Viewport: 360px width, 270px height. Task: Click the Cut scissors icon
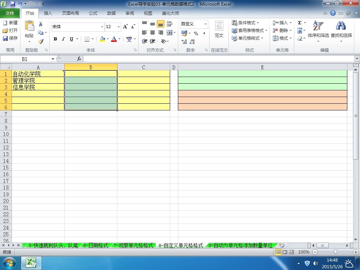coord(41,24)
